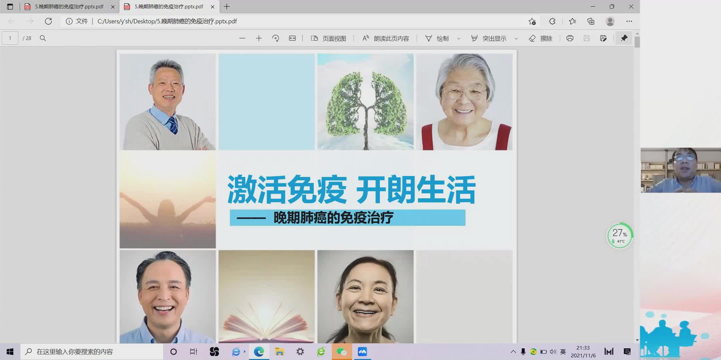Click the page number field showing 1
The width and height of the screenshot is (721, 360).
[x=10, y=38]
